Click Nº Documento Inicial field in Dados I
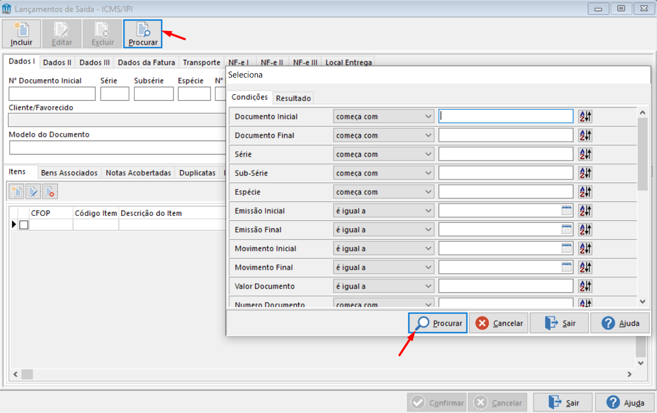The width and height of the screenshot is (657, 413). coord(52,94)
